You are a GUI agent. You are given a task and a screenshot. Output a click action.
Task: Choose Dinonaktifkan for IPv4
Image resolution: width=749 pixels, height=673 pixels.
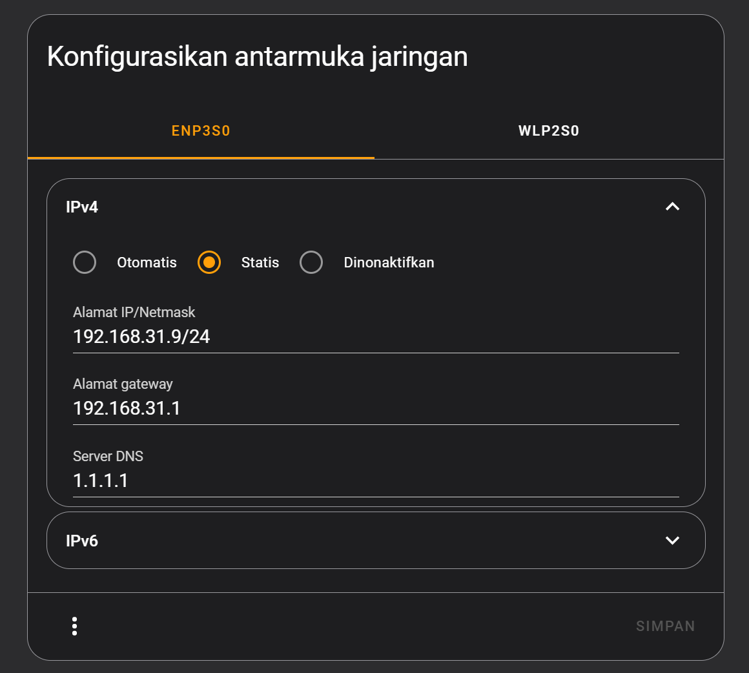coord(312,262)
